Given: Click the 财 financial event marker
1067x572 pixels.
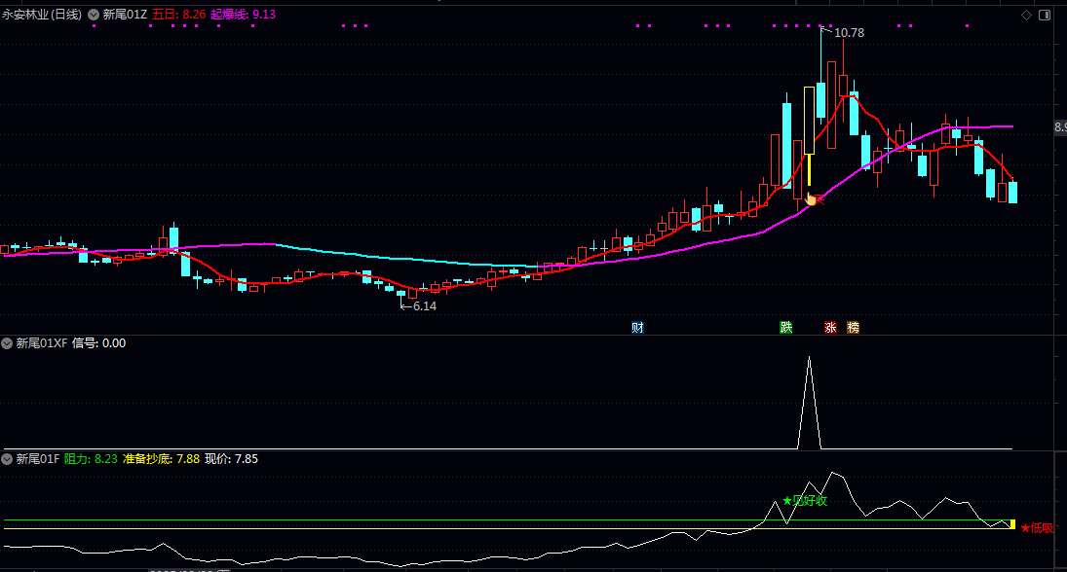Looking at the screenshot, I should 637,328.
